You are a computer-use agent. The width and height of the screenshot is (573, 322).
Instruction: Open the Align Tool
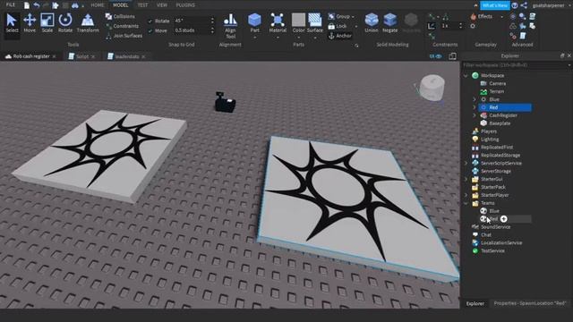[230, 26]
